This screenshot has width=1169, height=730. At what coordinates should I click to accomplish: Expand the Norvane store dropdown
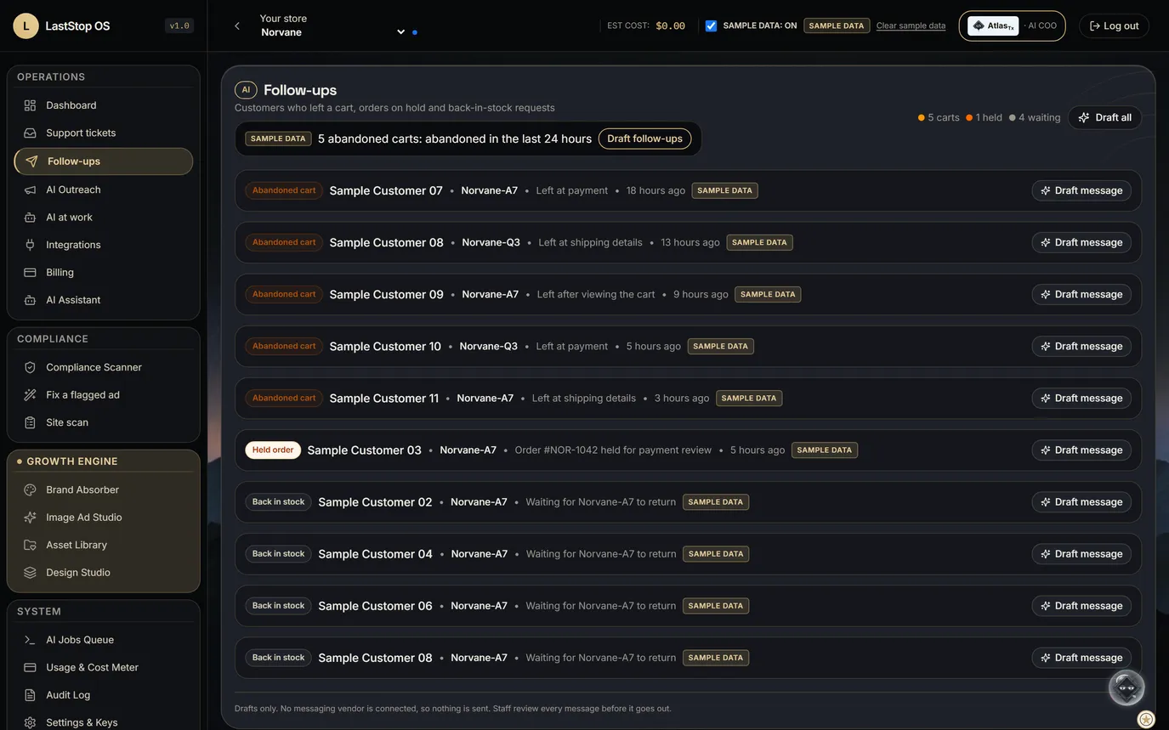coord(400,32)
